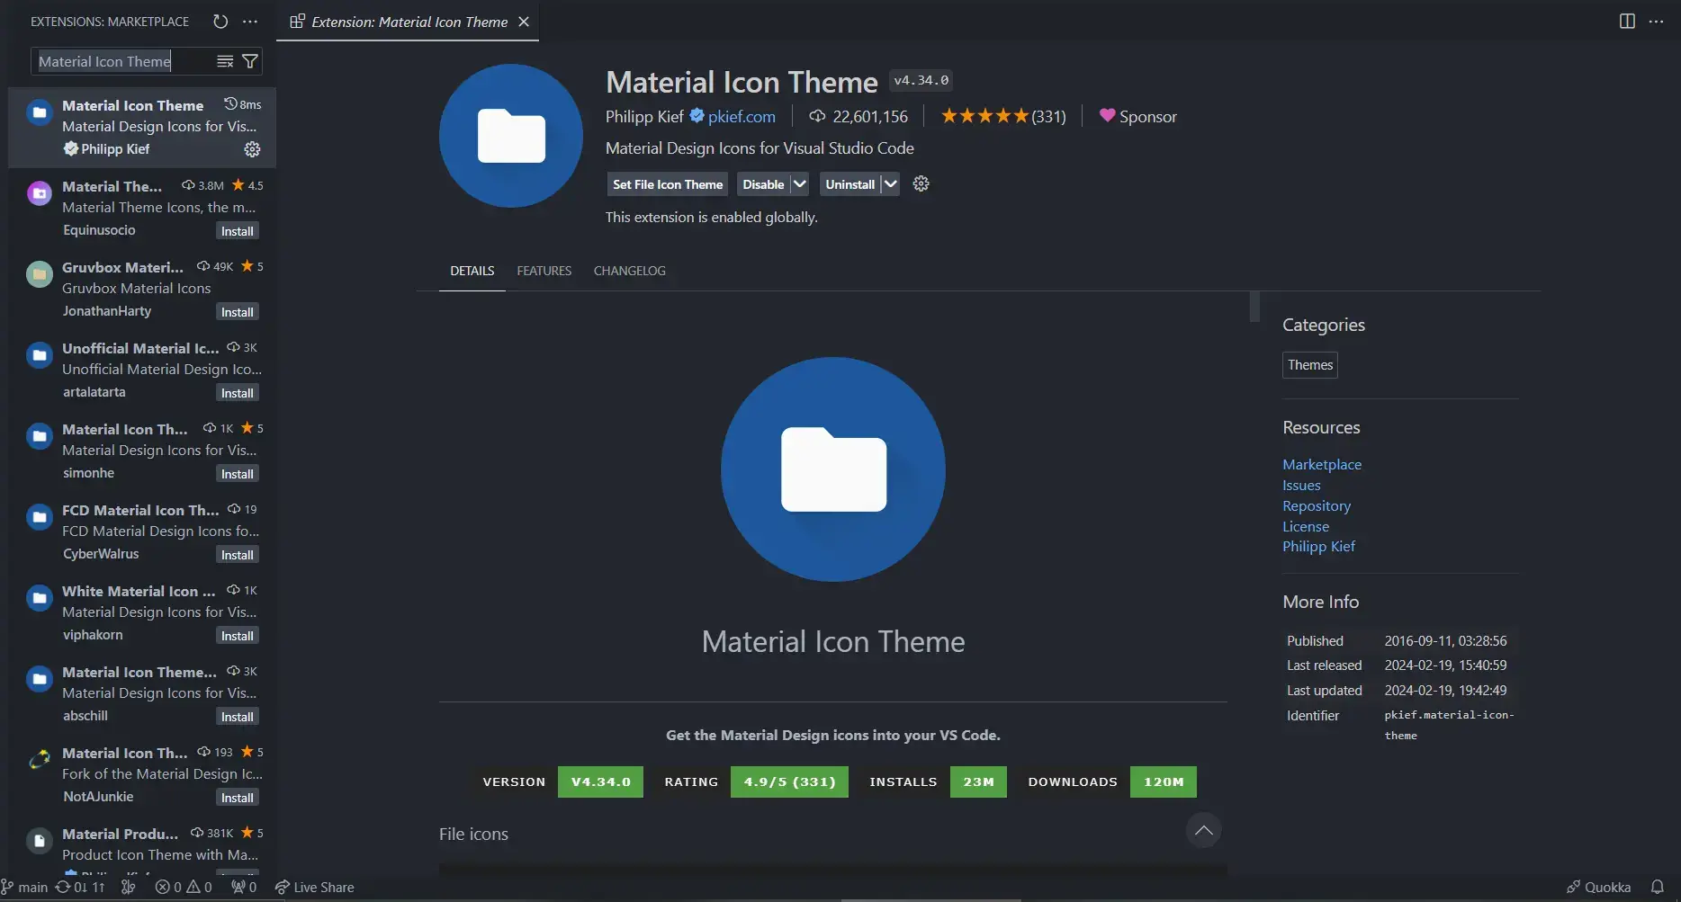Expand the Disable dropdown arrow
Viewport: 1681px width, 902px height.
(x=799, y=184)
